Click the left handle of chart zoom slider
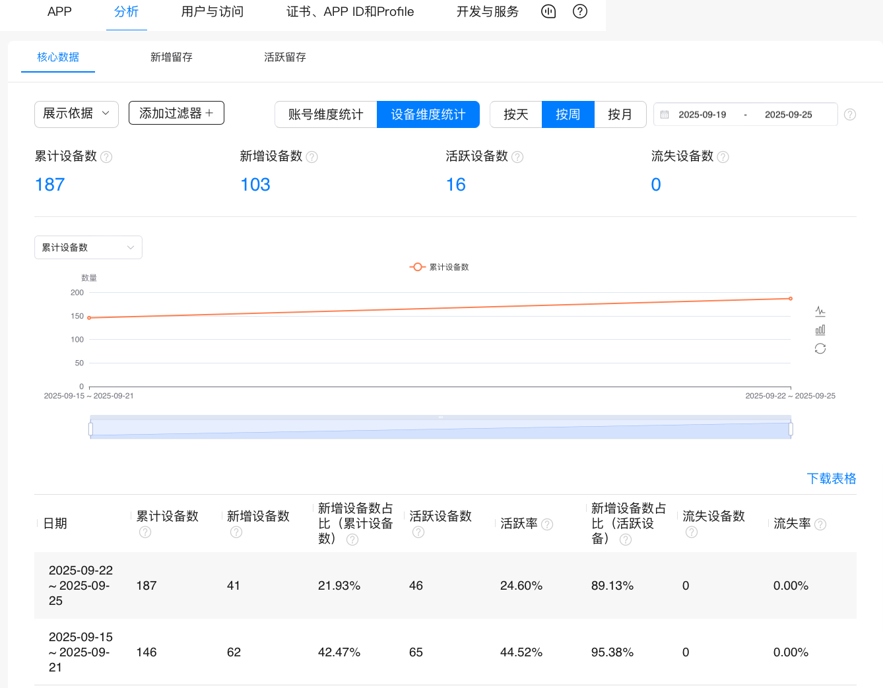This screenshot has width=883, height=688. pyautogui.click(x=90, y=429)
